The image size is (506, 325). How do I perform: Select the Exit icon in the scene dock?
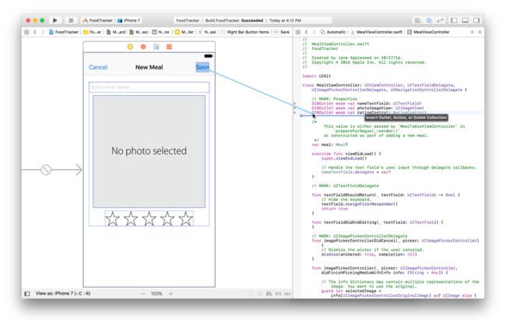coord(169,47)
